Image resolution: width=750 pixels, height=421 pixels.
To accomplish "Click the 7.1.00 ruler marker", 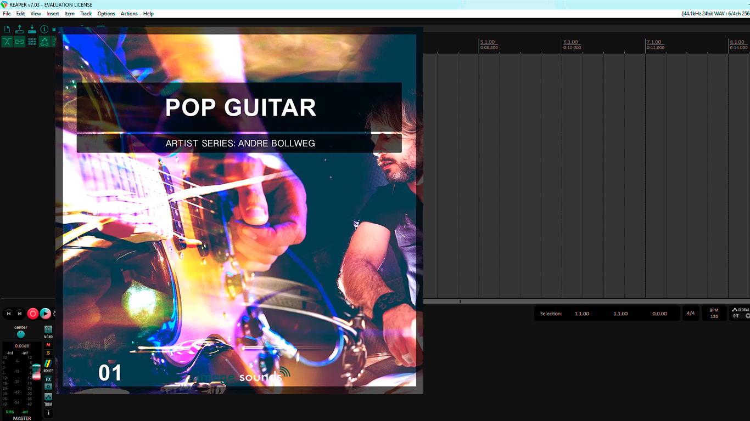I will pos(654,42).
